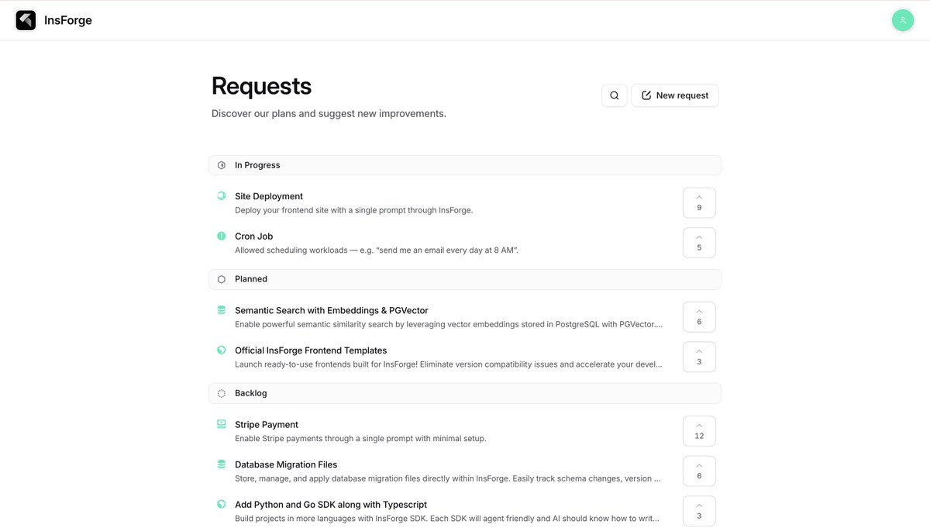Open the user avatar menu
Screen dimensions: 930x528
pyautogui.click(x=903, y=20)
